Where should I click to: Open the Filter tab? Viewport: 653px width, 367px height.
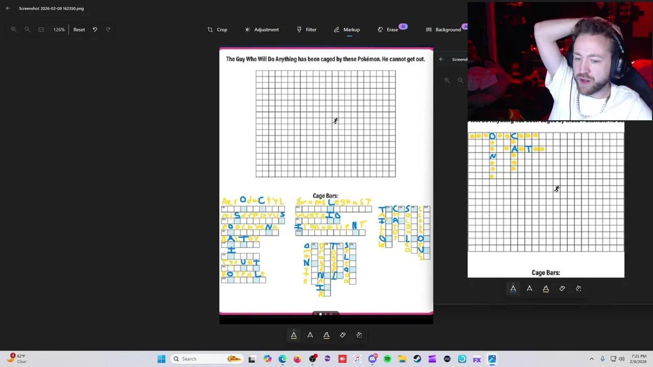pos(307,30)
